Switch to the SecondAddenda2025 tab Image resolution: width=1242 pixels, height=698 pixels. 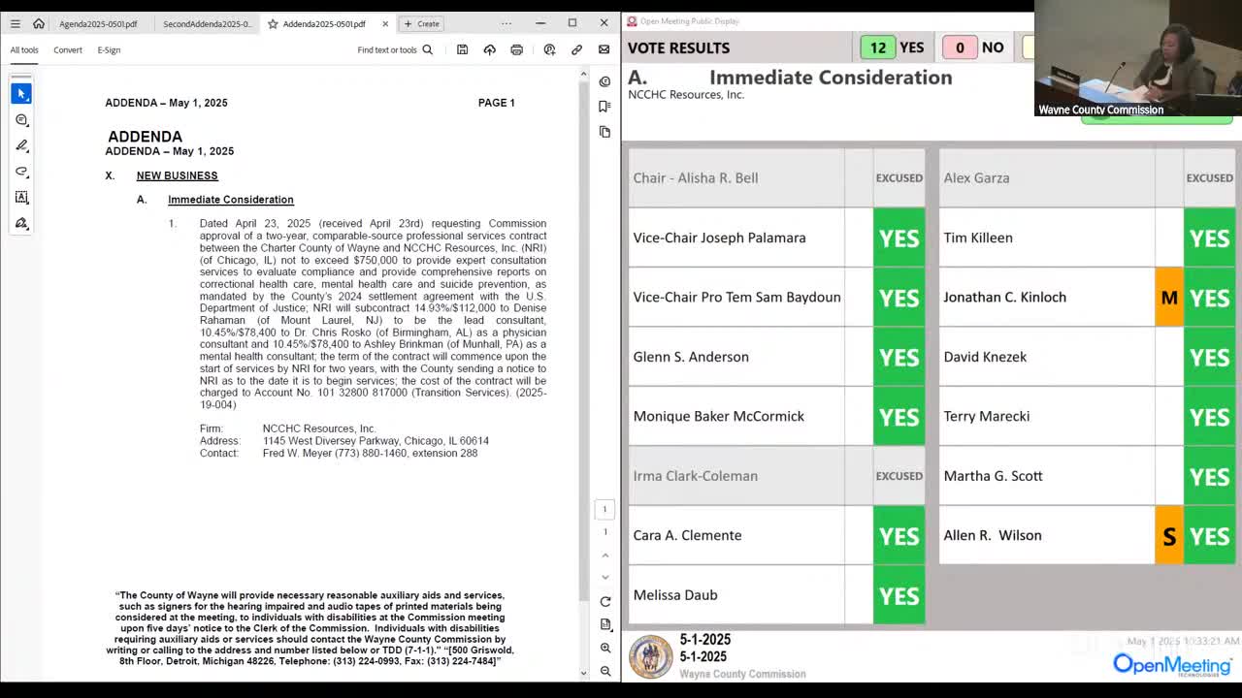click(x=207, y=23)
